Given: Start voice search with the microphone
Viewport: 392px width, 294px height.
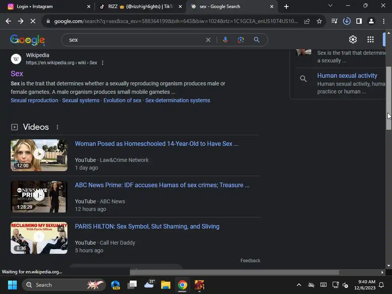Looking at the screenshot, I should pos(225,40).
